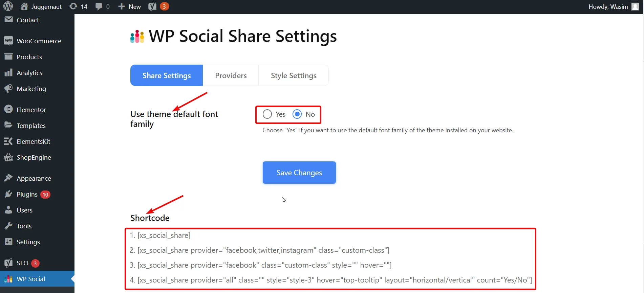Image resolution: width=644 pixels, height=293 pixels.
Task: Click the first shortcode [xs_social_share]
Action: (x=164, y=235)
